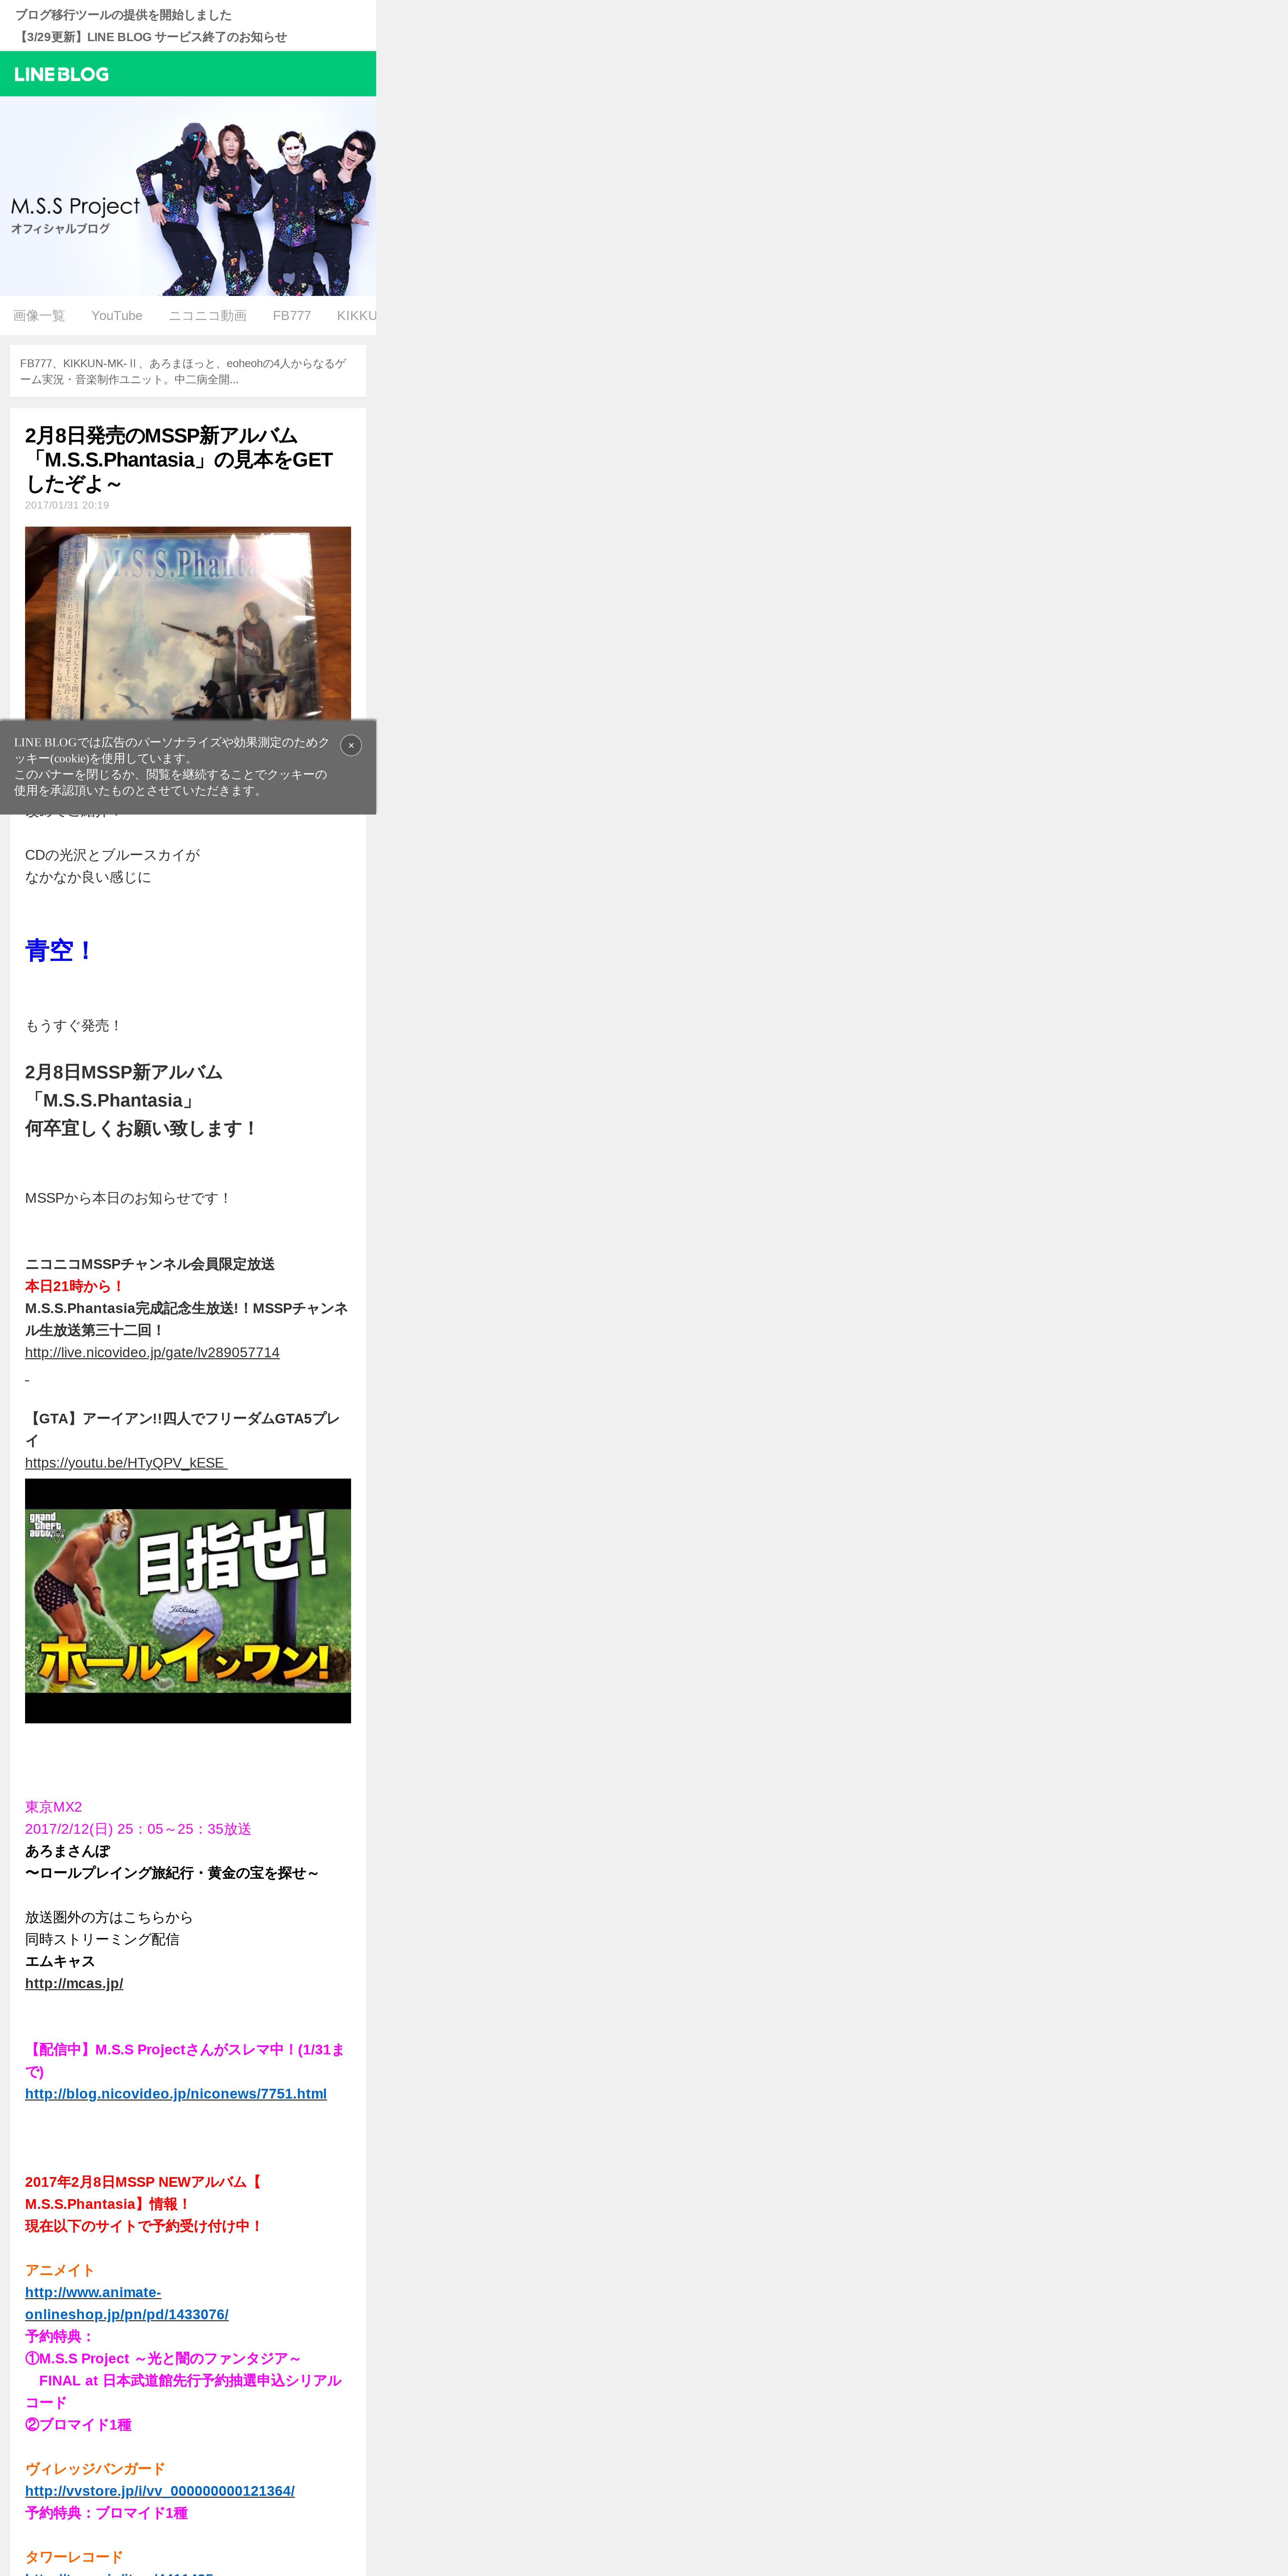Click the 東京MX2 heading text
The height and width of the screenshot is (2576, 1288).
pyautogui.click(x=54, y=1807)
